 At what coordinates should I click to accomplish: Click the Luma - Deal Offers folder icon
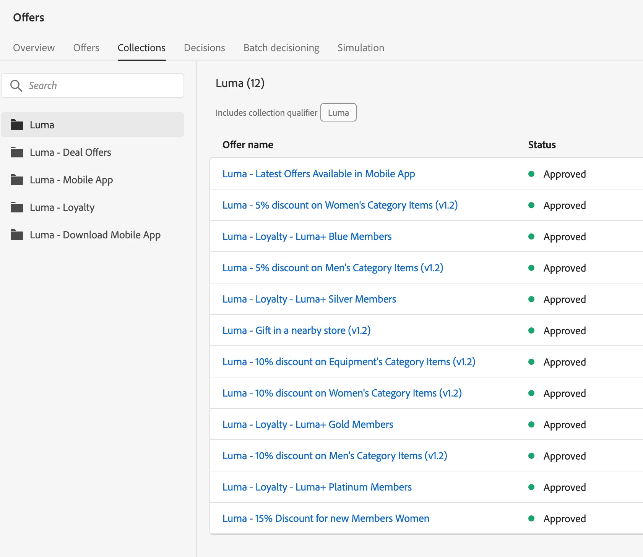click(17, 152)
